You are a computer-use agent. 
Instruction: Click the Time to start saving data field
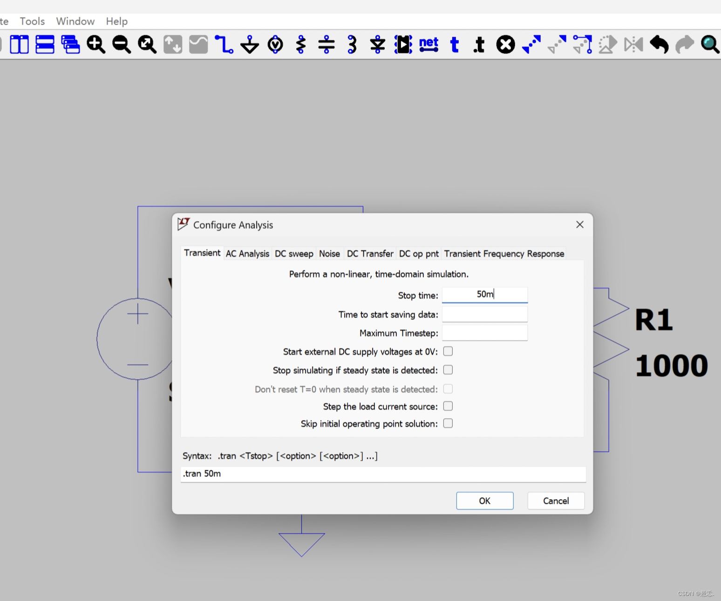[485, 314]
